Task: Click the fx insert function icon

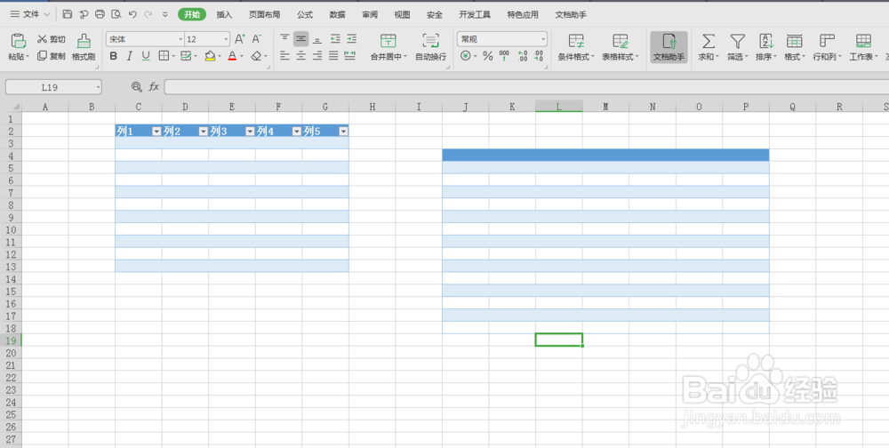Action: (x=154, y=87)
